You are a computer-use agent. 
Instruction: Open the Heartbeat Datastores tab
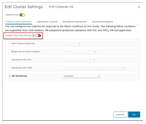[x=75, y=22]
